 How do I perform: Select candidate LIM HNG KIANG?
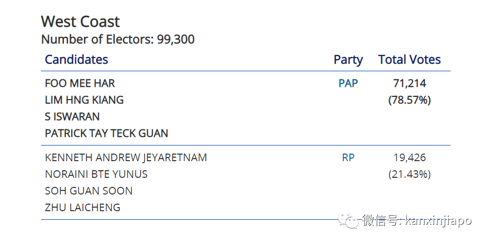click(x=84, y=100)
